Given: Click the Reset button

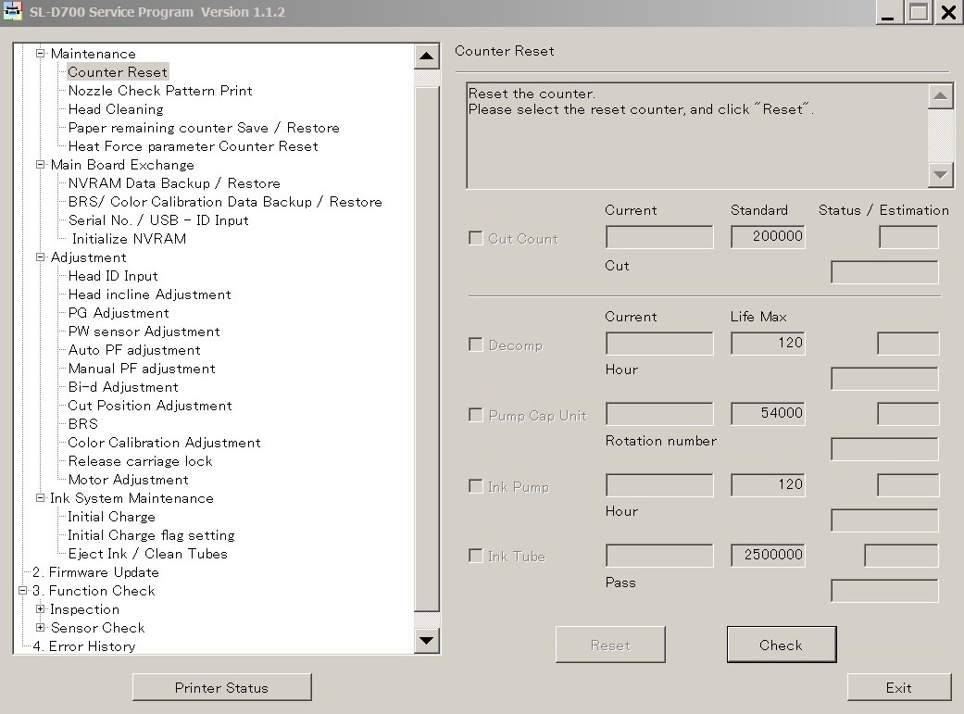Looking at the screenshot, I should click(610, 645).
